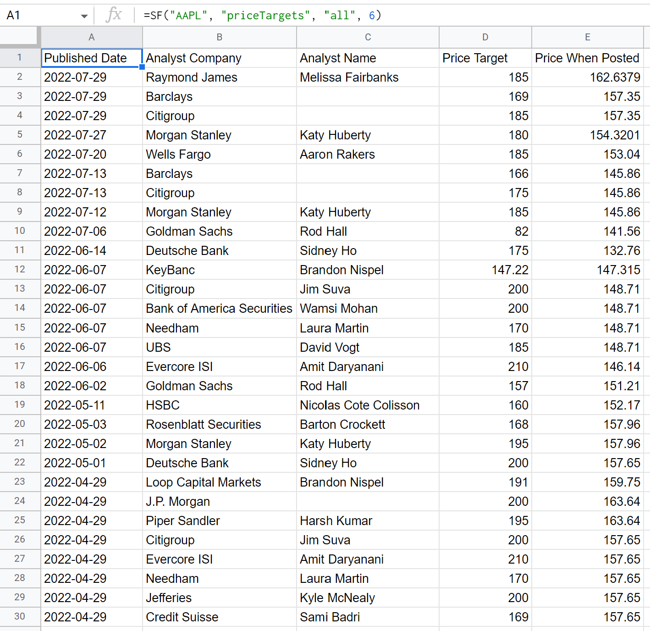
Task: Select the 151.21 price cell
Action: pos(588,386)
